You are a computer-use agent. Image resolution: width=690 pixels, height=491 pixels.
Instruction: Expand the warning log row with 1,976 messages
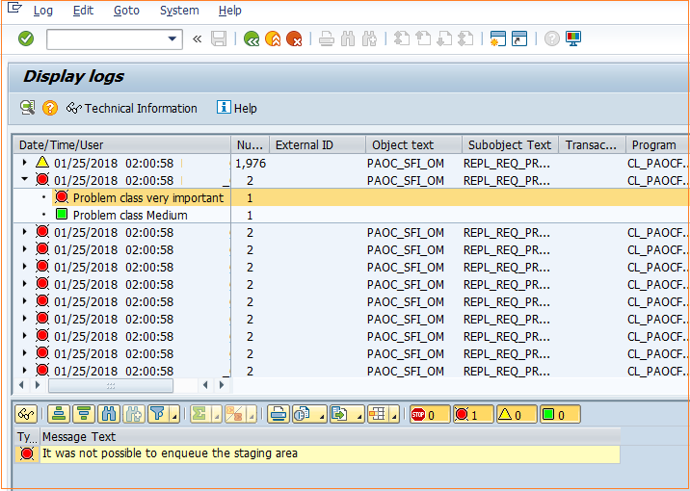coord(25,163)
